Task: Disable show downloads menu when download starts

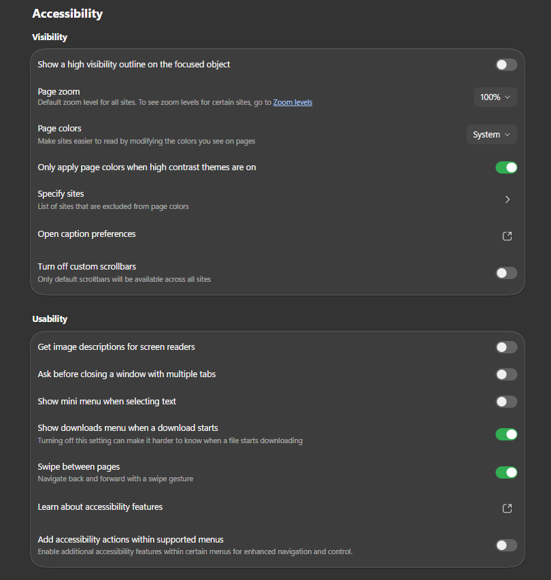Action: click(x=506, y=434)
